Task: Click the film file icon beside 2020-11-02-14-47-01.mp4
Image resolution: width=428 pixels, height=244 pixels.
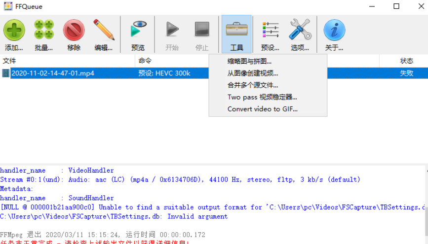Action: tap(5, 73)
